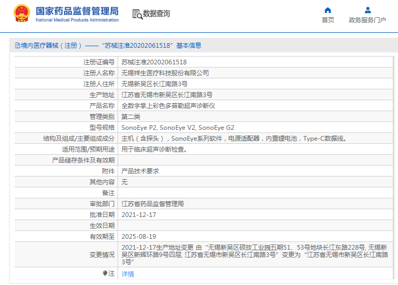Select 全数字掌上彩色多普勒超声诊断仪 product name
This screenshot has width=398, height=285.
(x=168, y=105)
